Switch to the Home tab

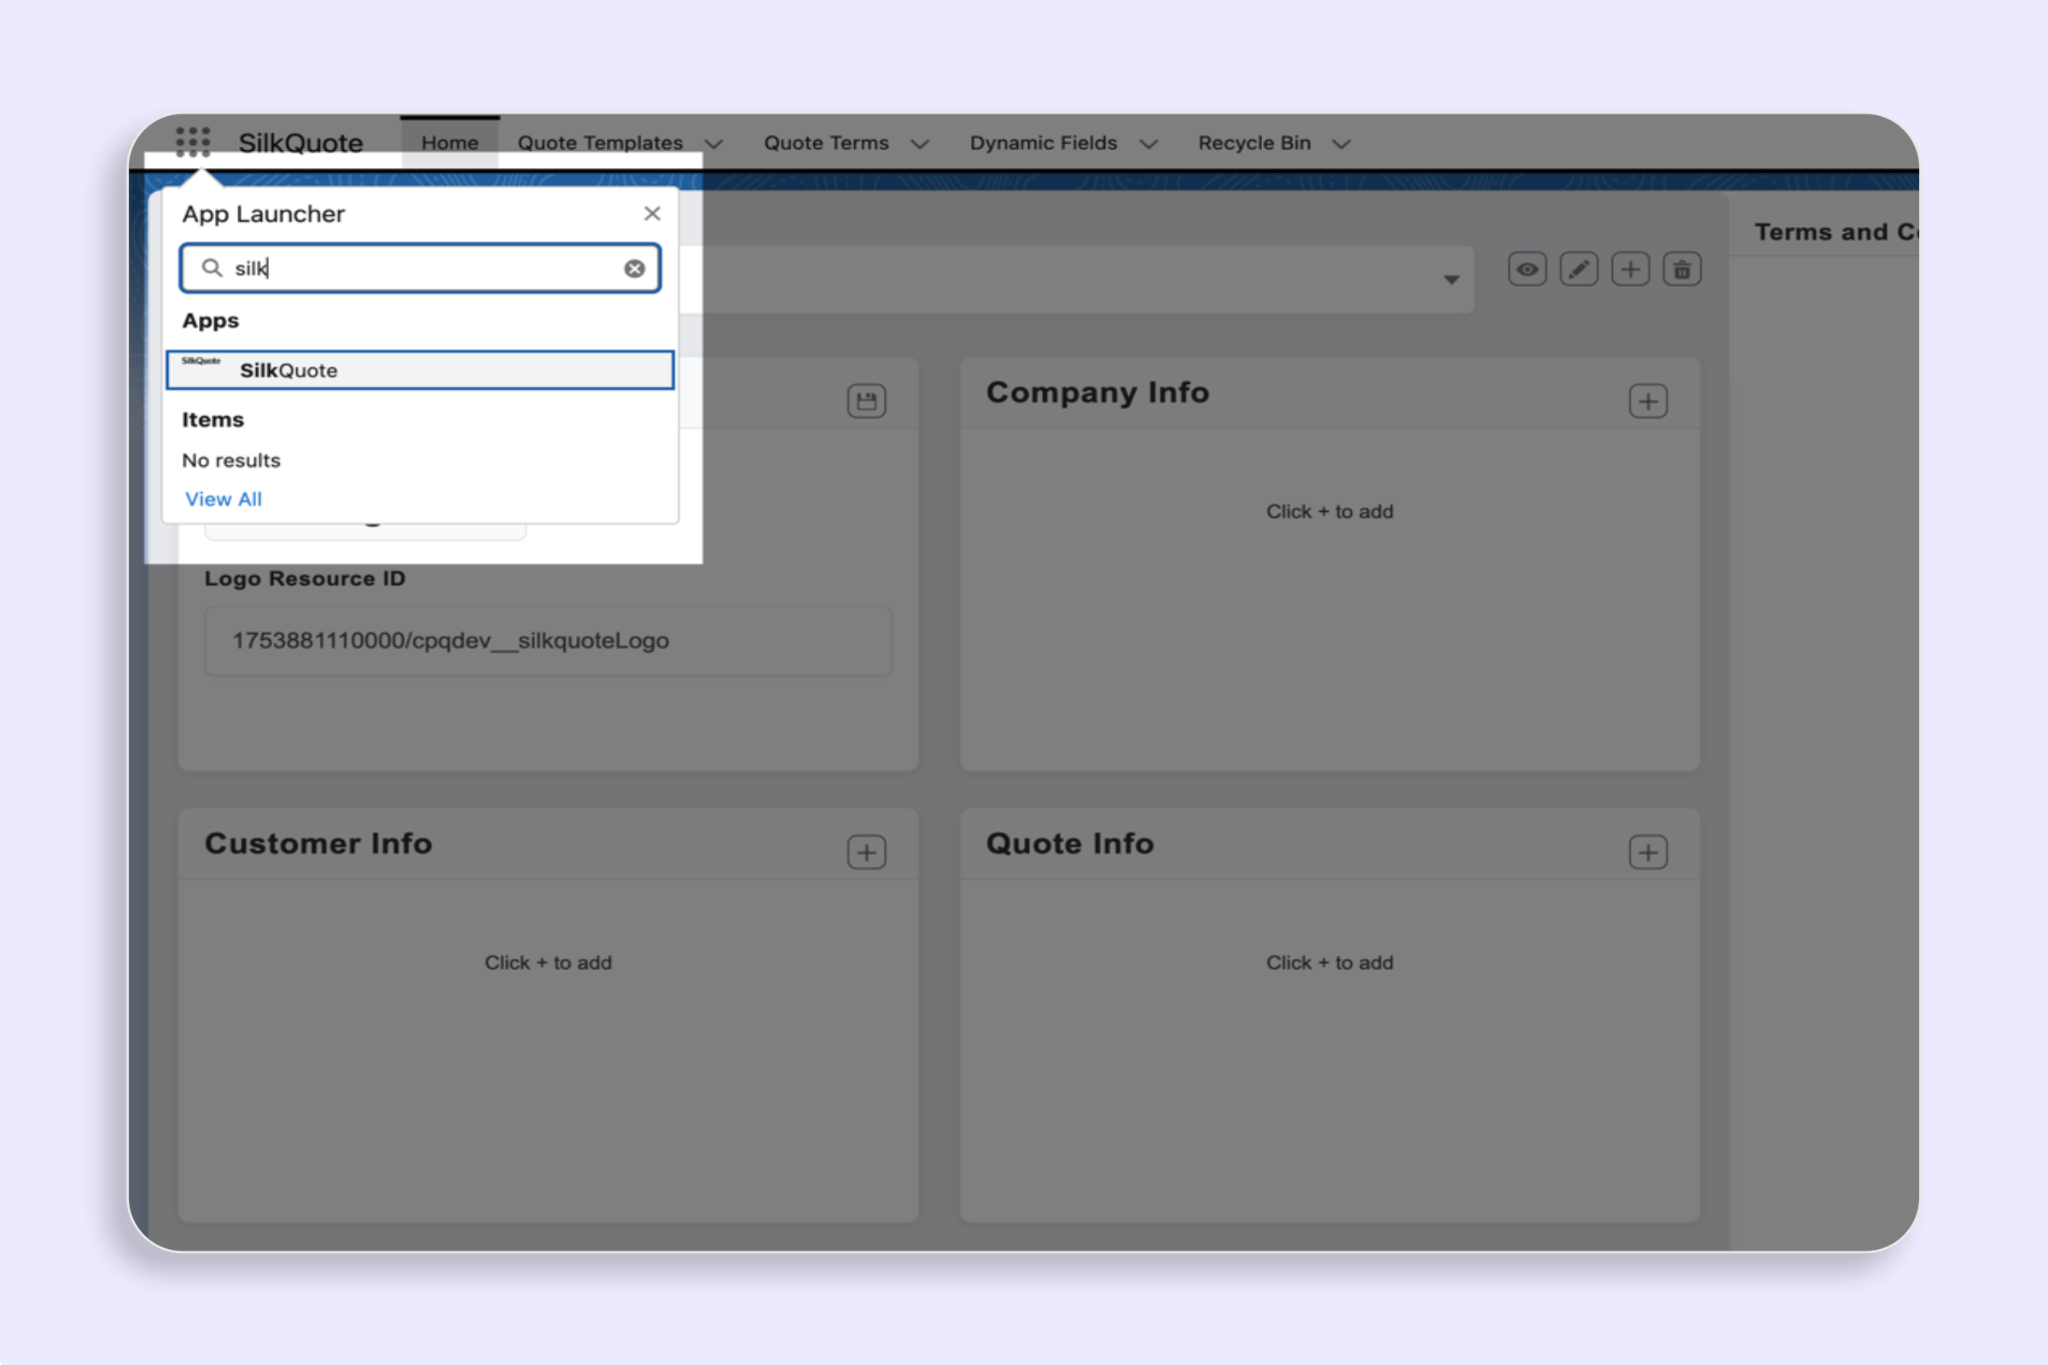pyautogui.click(x=450, y=142)
